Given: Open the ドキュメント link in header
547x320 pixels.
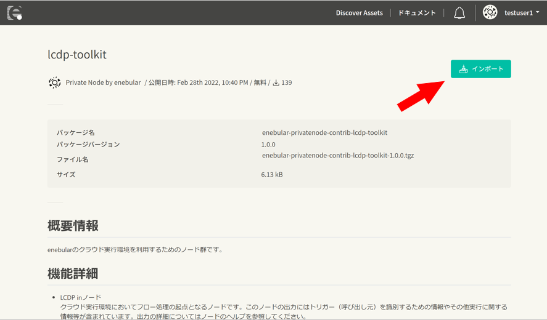Looking at the screenshot, I should click(x=417, y=13).
